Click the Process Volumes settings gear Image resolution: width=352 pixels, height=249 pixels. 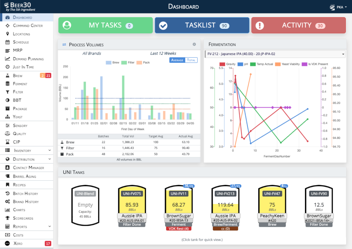194,44
